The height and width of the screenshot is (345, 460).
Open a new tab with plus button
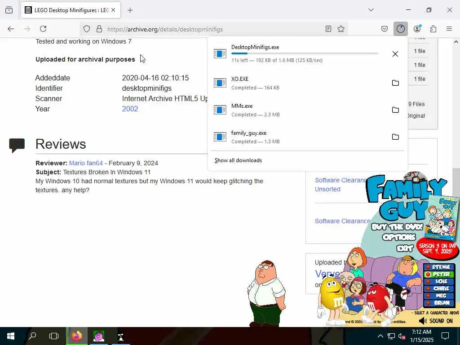(130, 10)
